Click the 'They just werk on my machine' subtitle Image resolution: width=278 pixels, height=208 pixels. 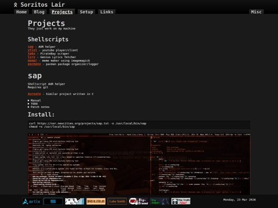point(51,28)
